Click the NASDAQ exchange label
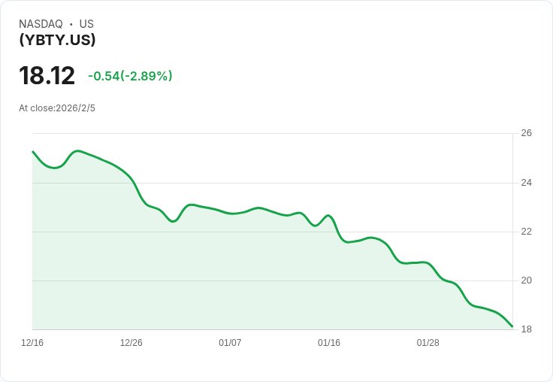 click(x=41, y=24)
